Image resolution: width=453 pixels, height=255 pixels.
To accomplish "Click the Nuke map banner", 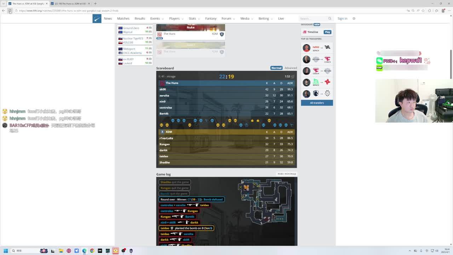I will pyautogui.click(x=190, y=27).
